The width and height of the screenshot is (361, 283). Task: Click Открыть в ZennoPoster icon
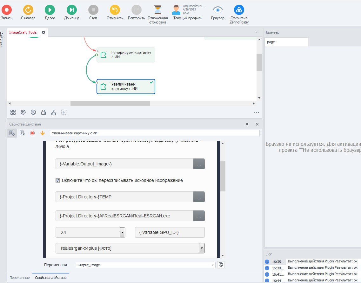click(239, 10)
